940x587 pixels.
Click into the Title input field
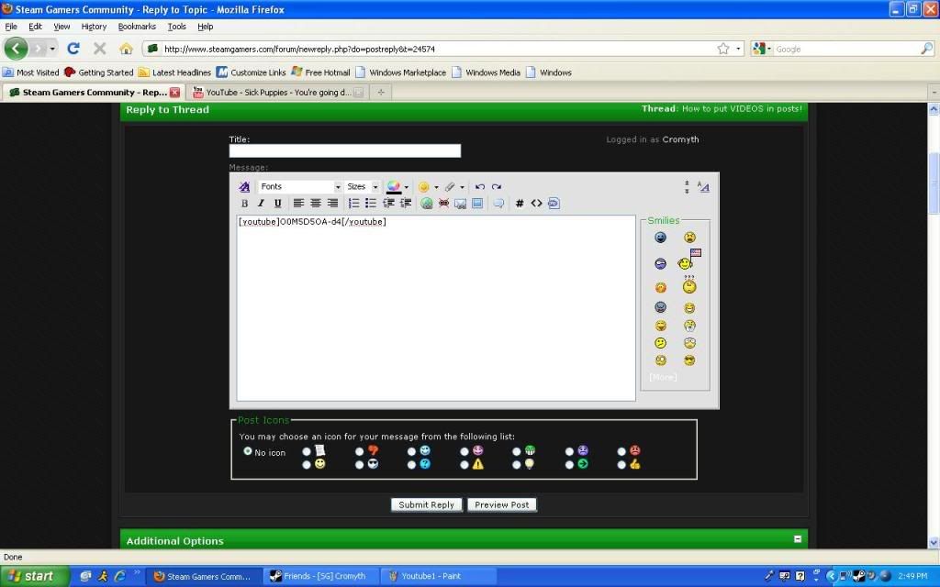click(344, 151)
